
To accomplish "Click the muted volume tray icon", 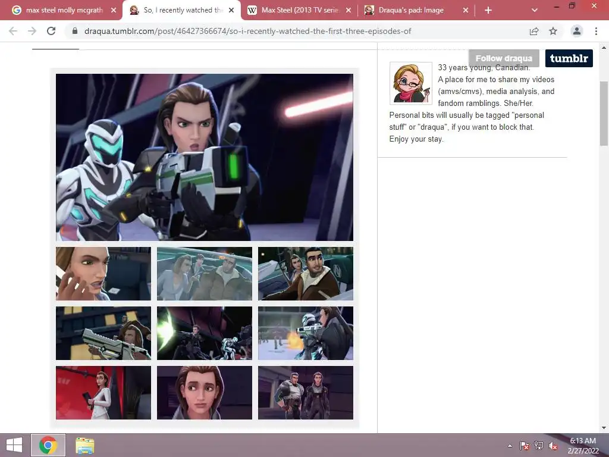I will coord(553,446).
